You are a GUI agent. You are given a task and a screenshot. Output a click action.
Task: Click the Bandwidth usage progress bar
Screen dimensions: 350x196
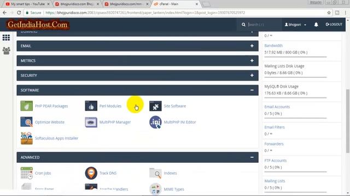[295, 57]
